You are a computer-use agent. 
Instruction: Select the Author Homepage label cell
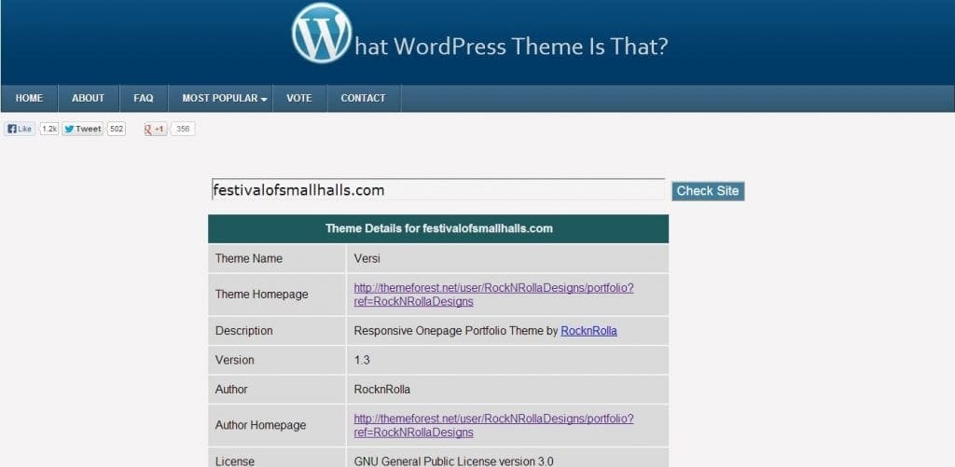pyautogui.click(x=277, y=426)
